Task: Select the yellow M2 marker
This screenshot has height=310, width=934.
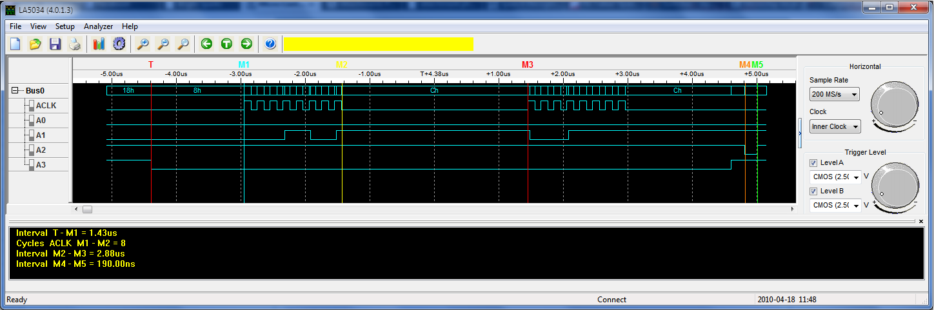Action: click(x=341, y=64)
